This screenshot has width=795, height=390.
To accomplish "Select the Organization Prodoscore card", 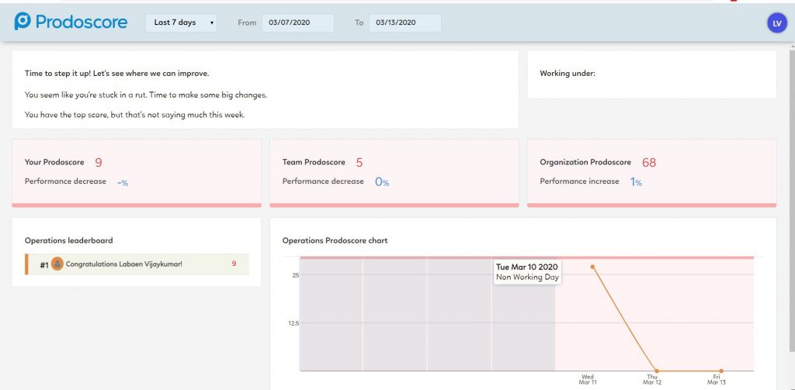I will coord(651,173).
